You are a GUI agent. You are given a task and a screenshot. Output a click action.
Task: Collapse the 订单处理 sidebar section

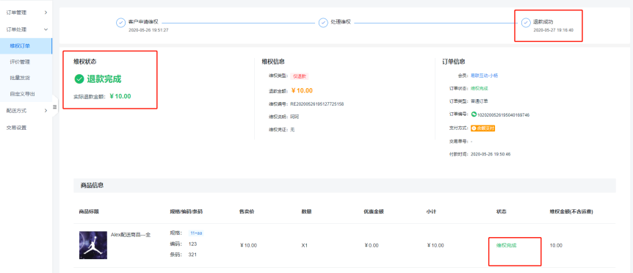click(x=26, y=29)
